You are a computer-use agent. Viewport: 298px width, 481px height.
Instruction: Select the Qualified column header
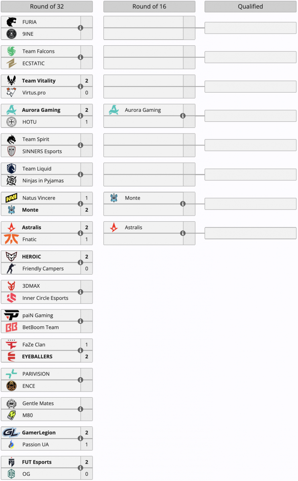pos(250,6)
